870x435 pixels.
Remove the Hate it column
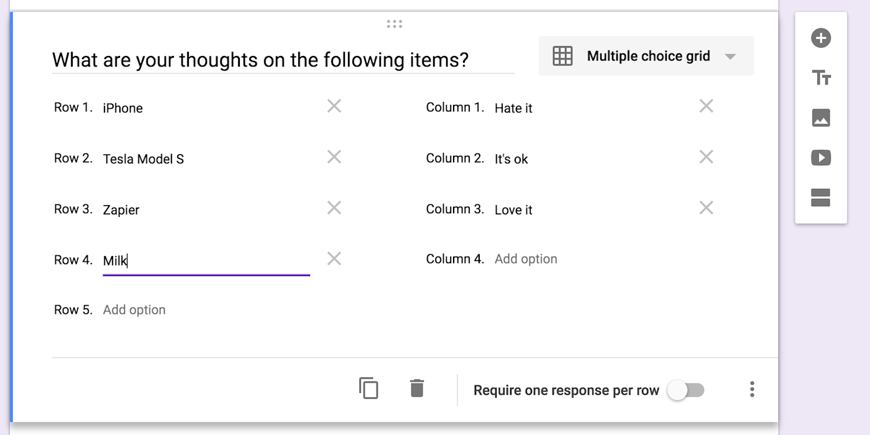click(706, 106)
